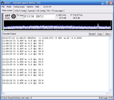Click the BufUsage status bar entry
114x100 pixels.
(106, 98)
